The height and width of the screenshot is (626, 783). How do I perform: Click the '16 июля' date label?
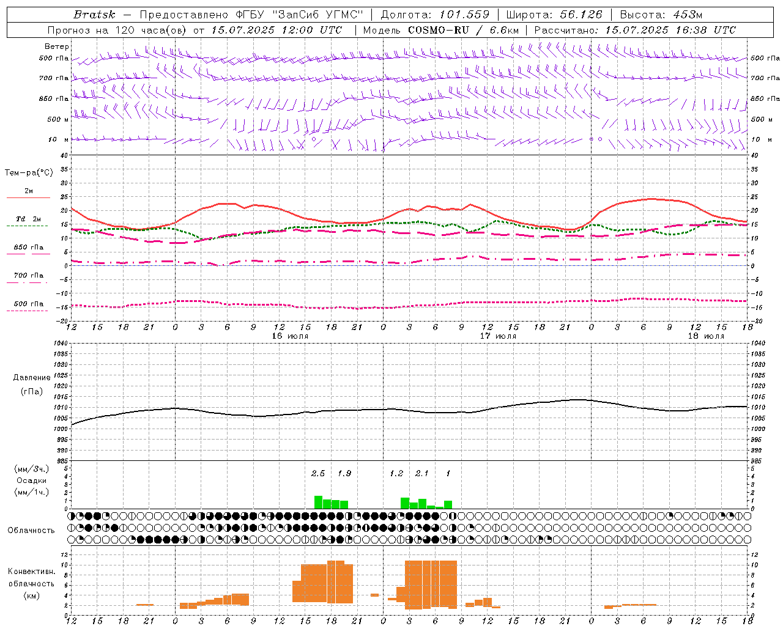(290, 336)
